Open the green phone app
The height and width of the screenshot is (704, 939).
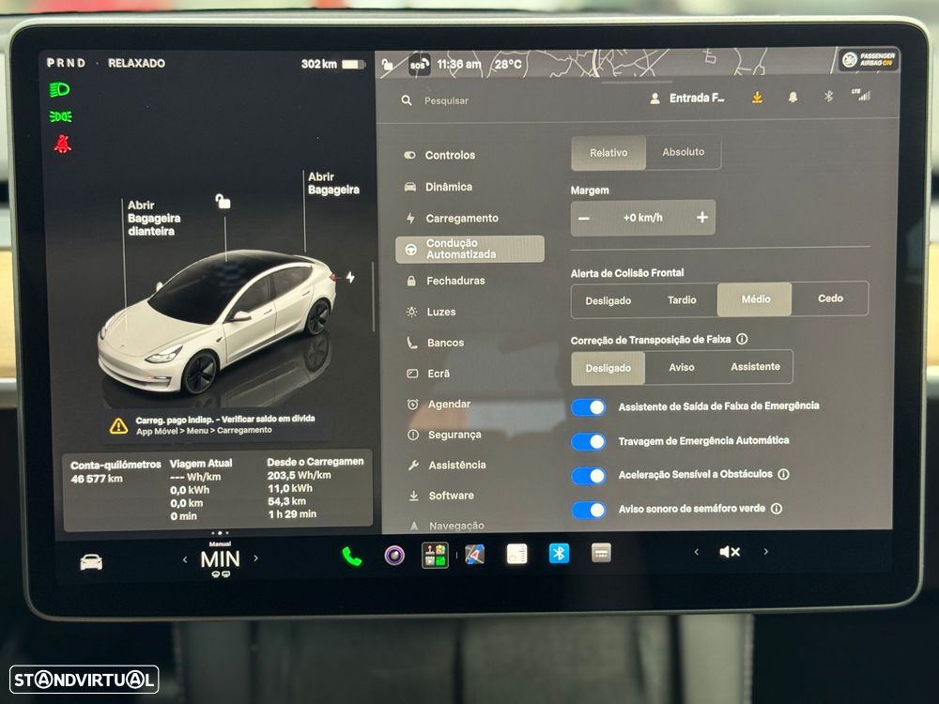point(351,557)
